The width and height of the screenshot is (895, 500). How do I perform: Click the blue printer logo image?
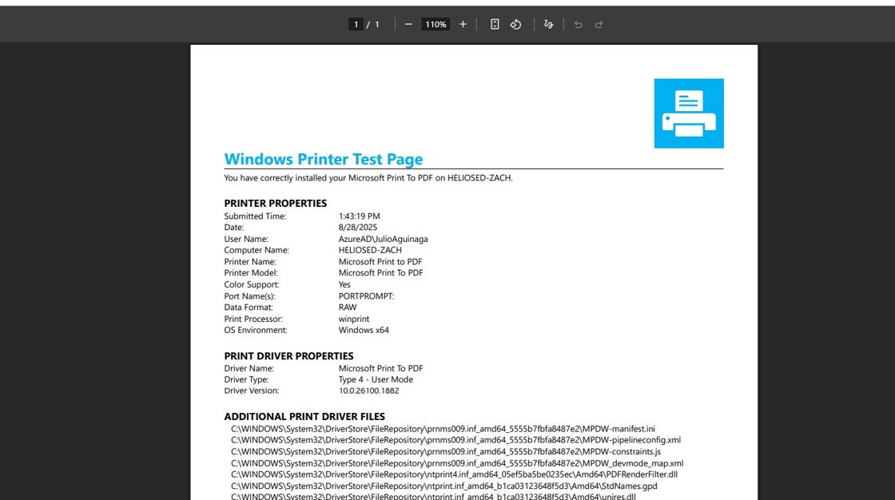coord(689,113)
